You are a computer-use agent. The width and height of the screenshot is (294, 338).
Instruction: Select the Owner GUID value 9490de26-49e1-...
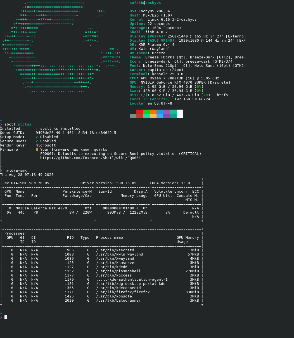click(76, 133)
